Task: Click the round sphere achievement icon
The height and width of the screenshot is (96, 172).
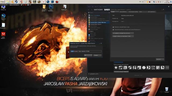Action: tap(144, 68)
